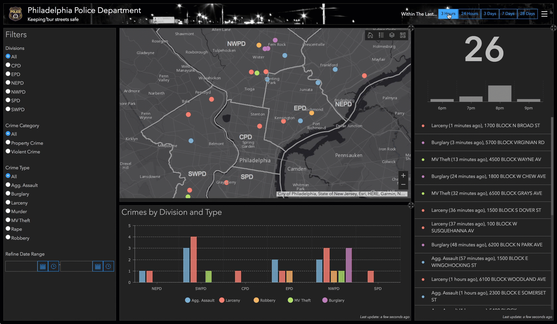The width and height of the screenshot is (557, 324).
Task: Open Burglary 6200 BLOCK N PARK AVE entry
Action: point(483,245)
